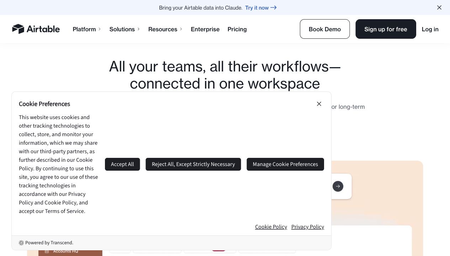Image resolution: width=450 pixels, height=256 pixels.
Task: Close the Cookie Preferences dialog
Action: [x=319, y=104]
